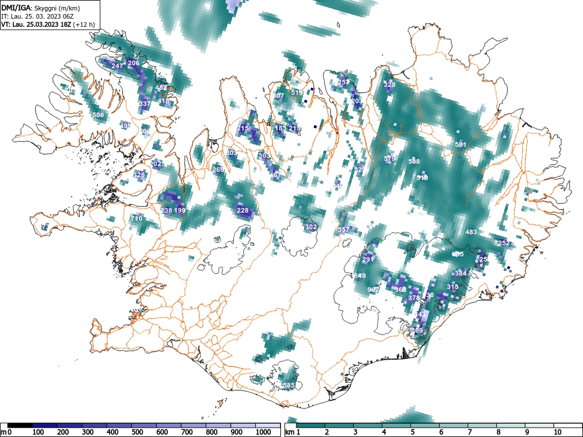The image size is (583, 437).
Task: Pick the pale lavender swatch between 900 and 1000 on the m scale
Action: (243, 425)
